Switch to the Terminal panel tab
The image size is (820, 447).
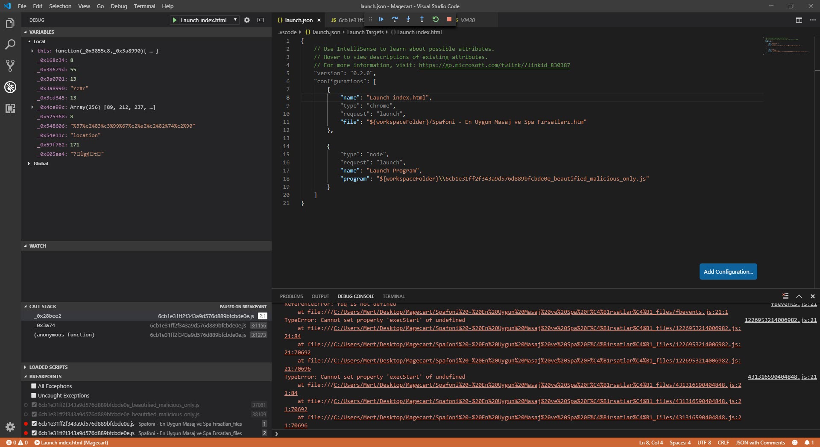click(x=394, y=296)
